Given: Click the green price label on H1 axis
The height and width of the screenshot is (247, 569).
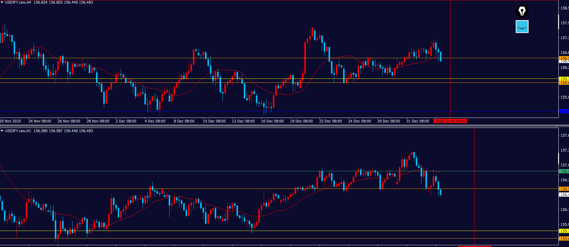Looking at the screenshot, I should coord(564,171).
